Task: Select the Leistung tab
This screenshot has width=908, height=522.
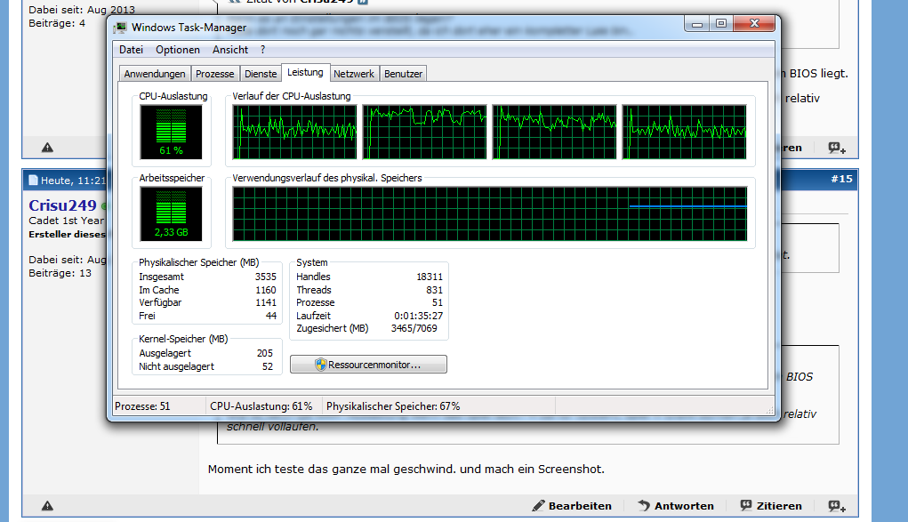Action: tap(305, 72)
